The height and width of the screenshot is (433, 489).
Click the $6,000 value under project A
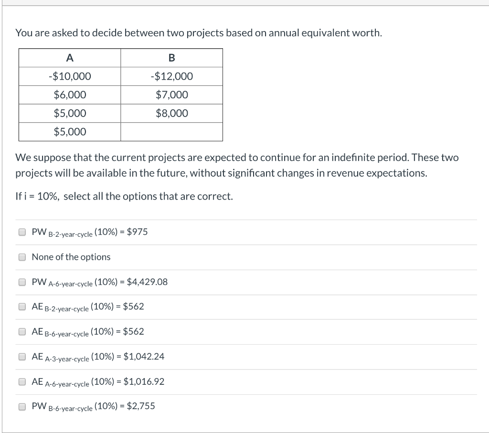(x=70, y=95)
